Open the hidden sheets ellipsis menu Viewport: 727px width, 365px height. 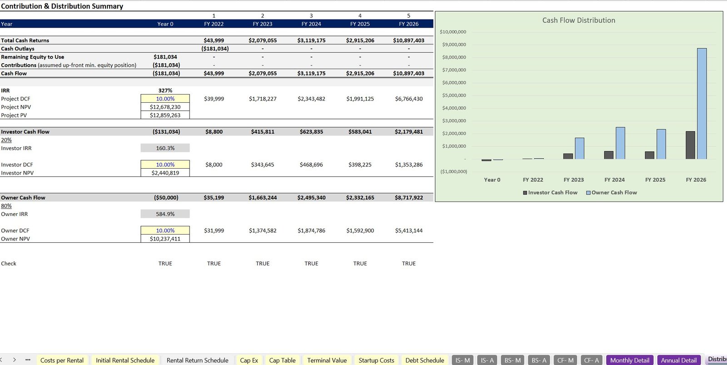point(28,360)
